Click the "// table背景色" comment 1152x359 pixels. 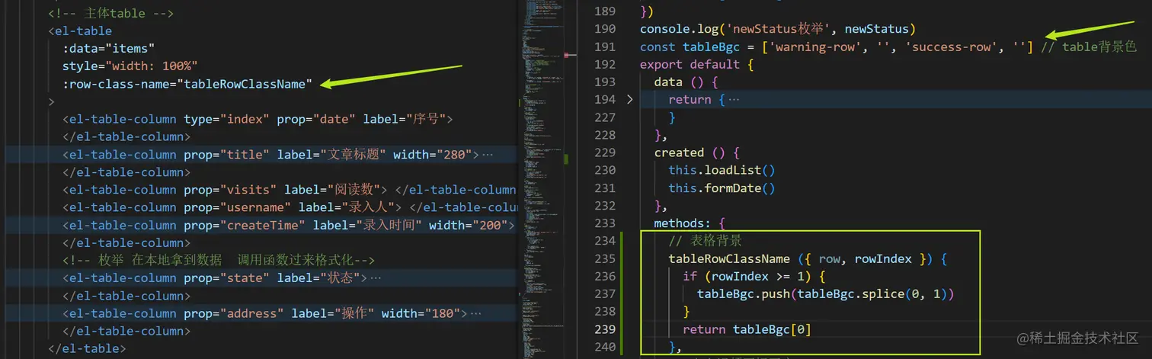[1089, 47]
